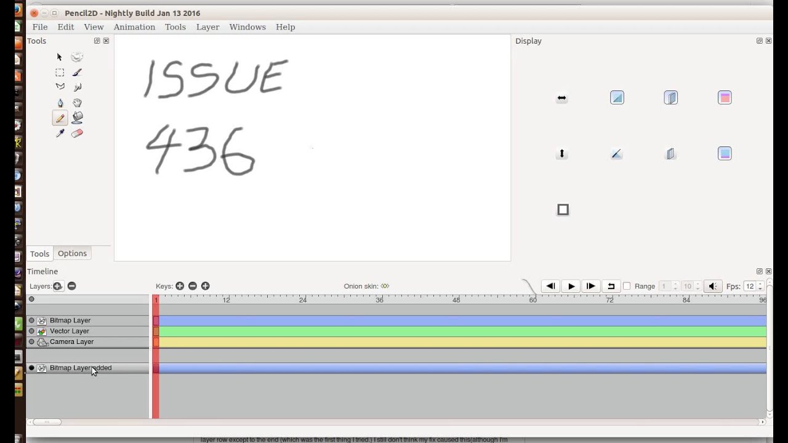This screenshot has width=788, height=443.
Task: Select the arrow pointer tool
Action: 60,57
